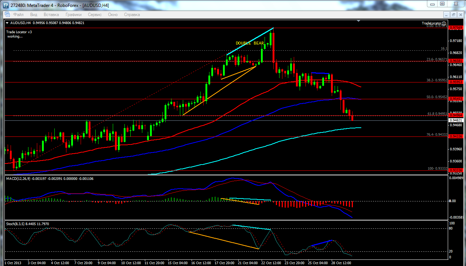
Task: Click the MACD(12,26,9) indicator label
Action: 18,178
